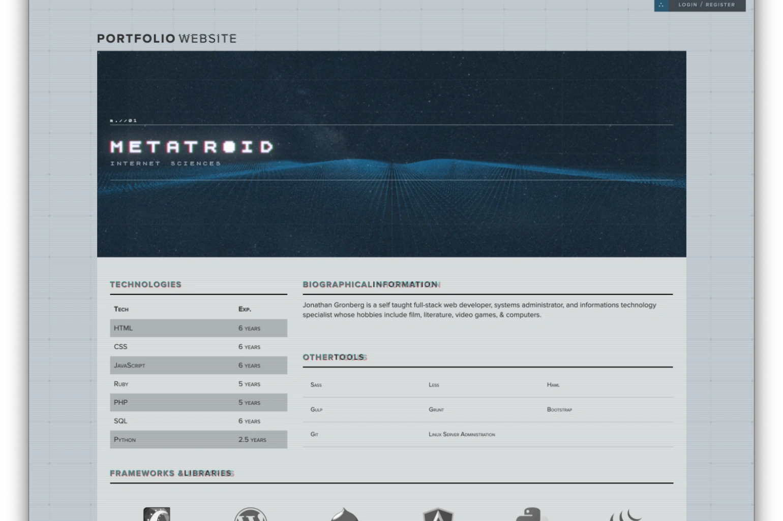The image size is (783, 521).
Task: Open the AngularJS shield icon
Action: pyautogui.click(x=438, y=514)
